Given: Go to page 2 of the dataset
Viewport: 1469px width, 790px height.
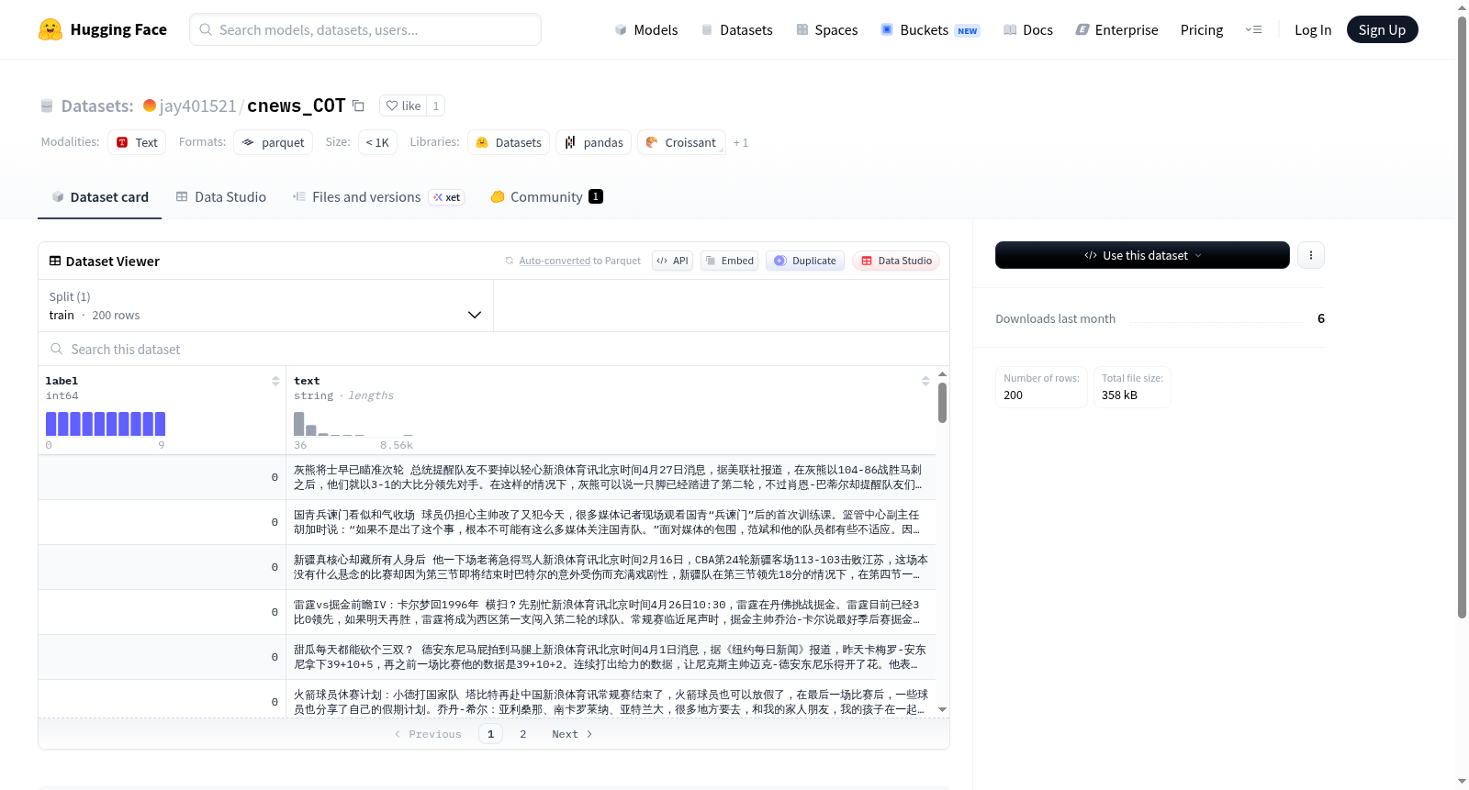Looking at the screenshot, I should tap(523, 734).
